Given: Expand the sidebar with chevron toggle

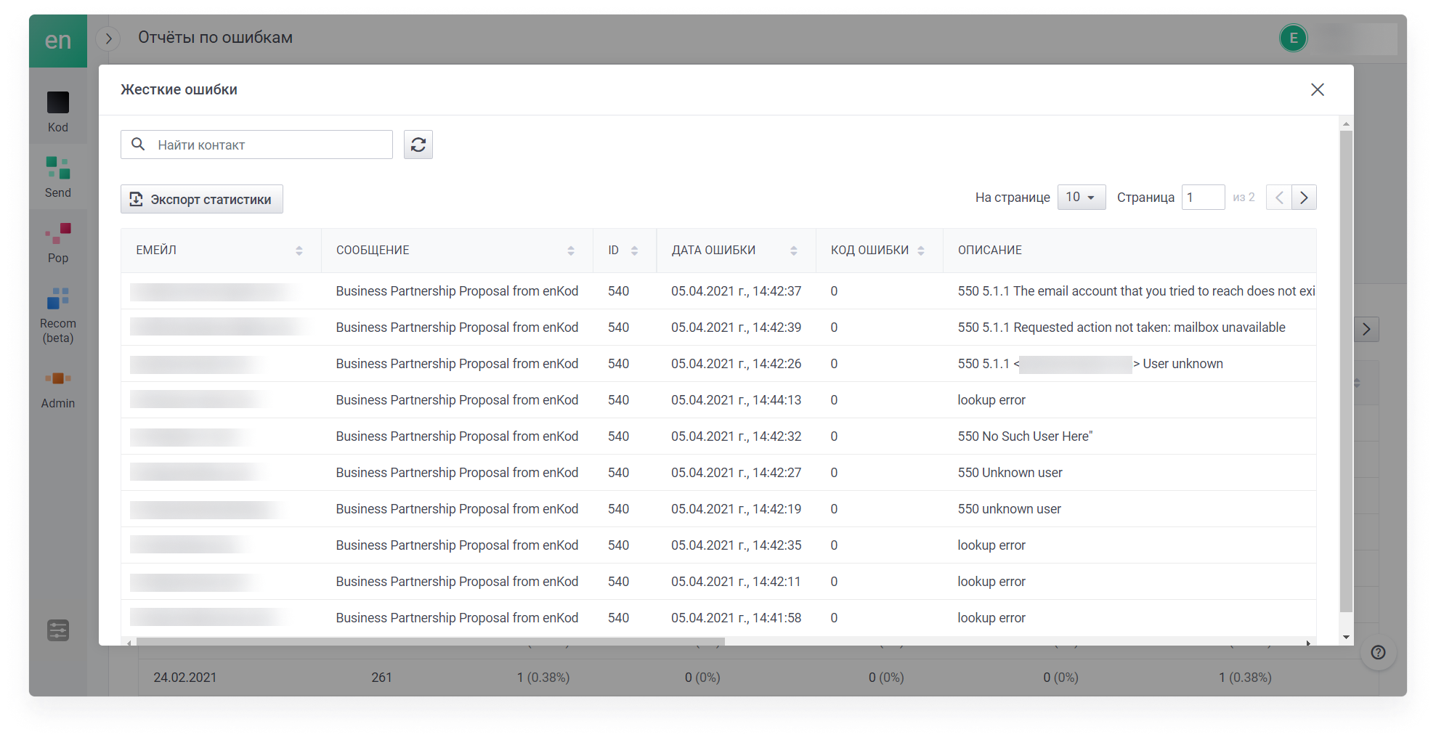Looking at the screenshot, I should (x=108, y=38).
